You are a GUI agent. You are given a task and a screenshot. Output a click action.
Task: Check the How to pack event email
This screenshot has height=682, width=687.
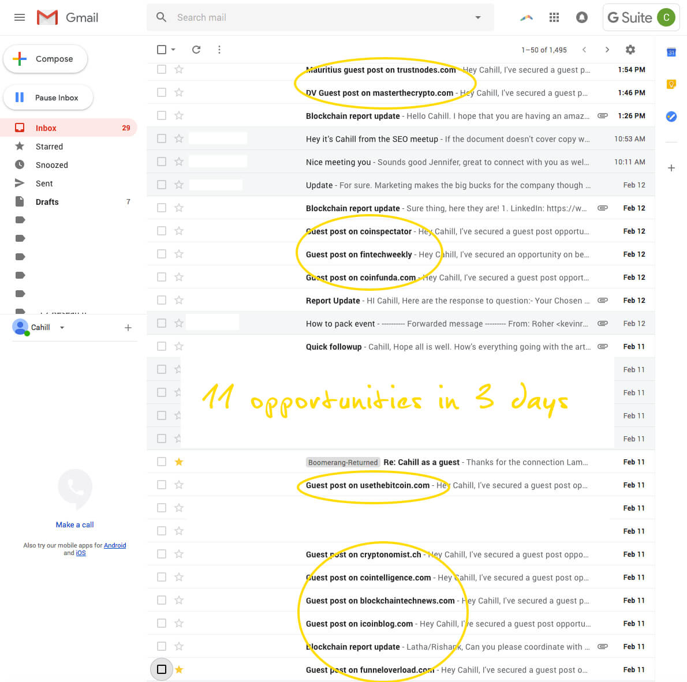[162, 323]
